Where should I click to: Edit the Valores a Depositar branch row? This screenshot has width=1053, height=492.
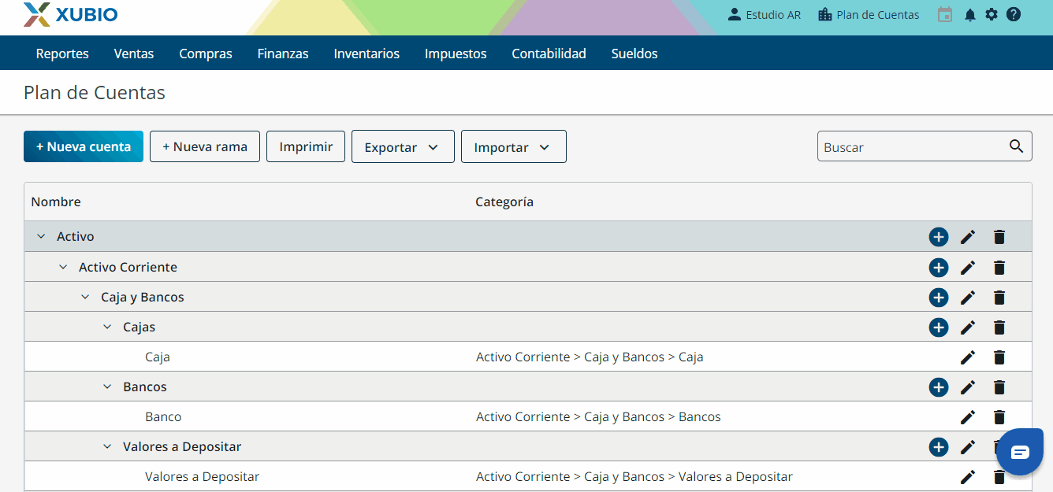(968, 447)
